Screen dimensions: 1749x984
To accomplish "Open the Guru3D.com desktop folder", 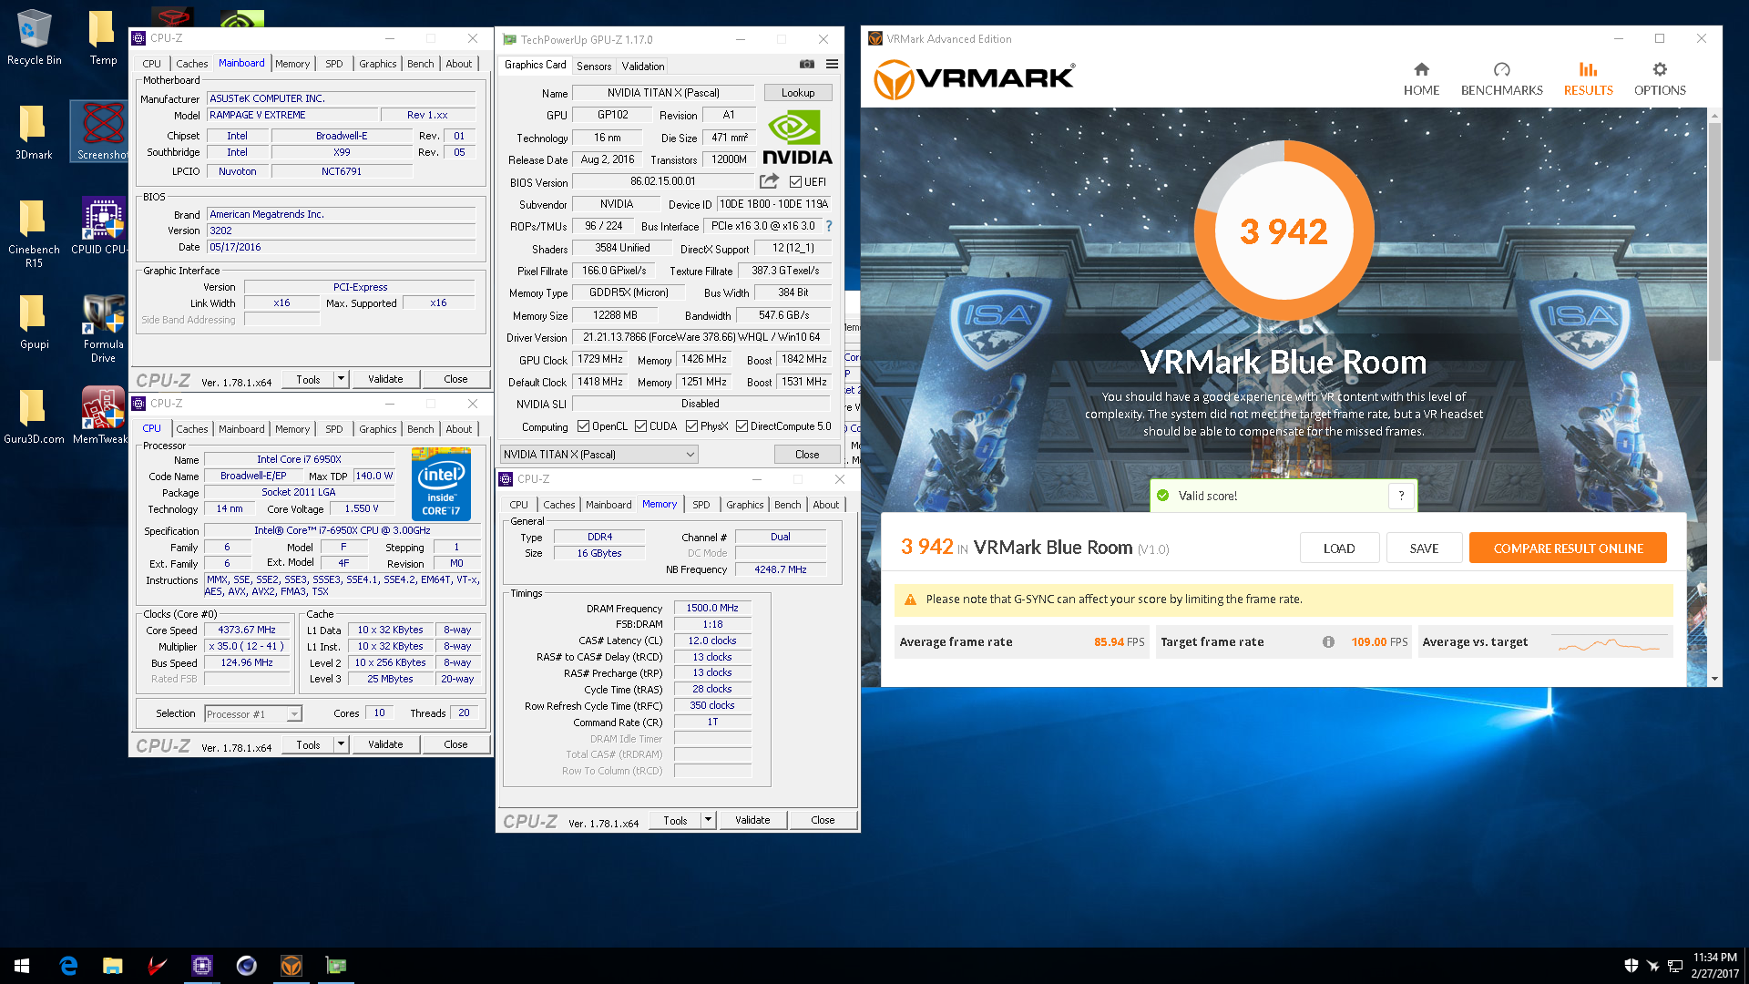I will 34,416.
